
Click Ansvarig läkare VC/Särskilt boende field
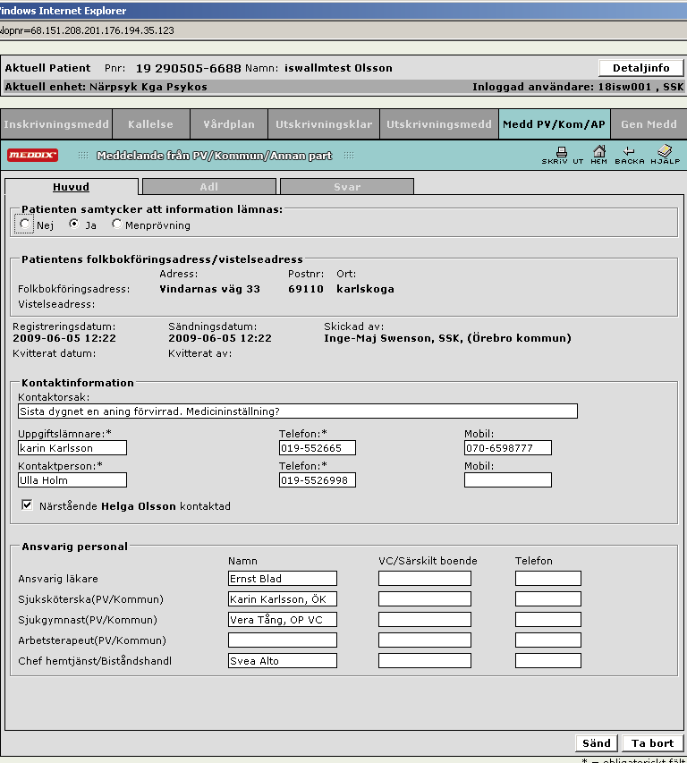coord(425,578)
